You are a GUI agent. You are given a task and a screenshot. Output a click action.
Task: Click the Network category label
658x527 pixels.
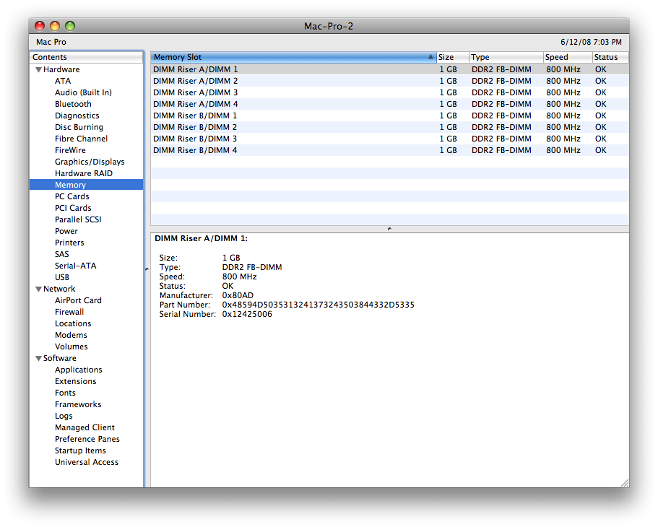[59, 289]
